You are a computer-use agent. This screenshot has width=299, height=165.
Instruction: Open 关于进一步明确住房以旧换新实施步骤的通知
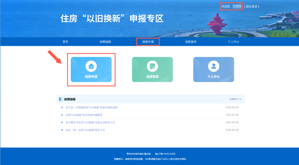[92, 107]
